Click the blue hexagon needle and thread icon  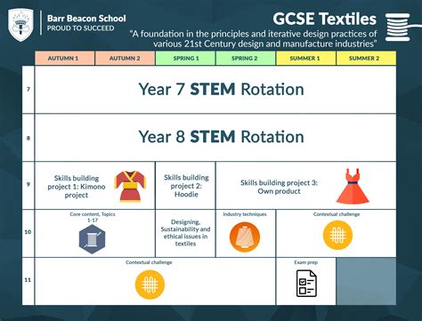coord(92,239)
